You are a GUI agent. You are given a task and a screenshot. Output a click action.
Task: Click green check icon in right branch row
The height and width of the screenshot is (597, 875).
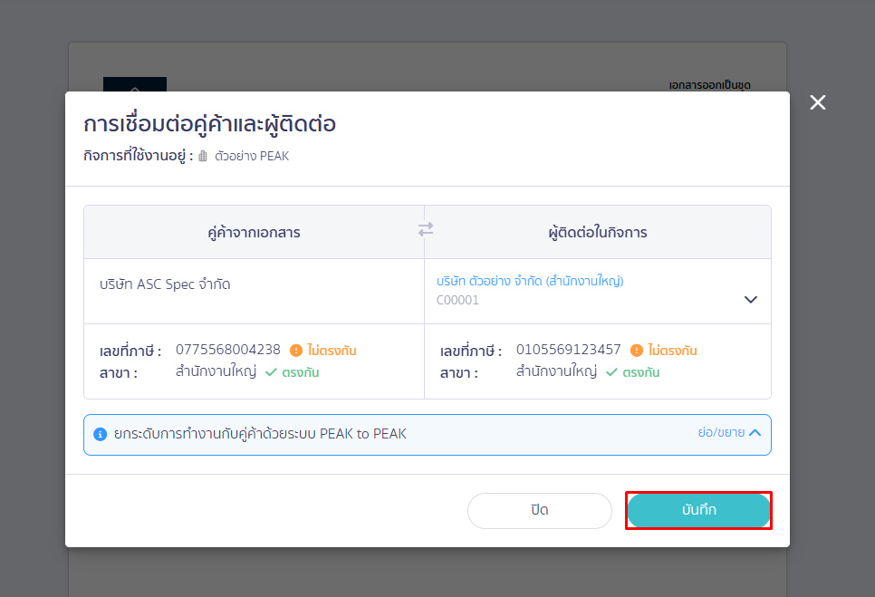(x=611, y=372)
